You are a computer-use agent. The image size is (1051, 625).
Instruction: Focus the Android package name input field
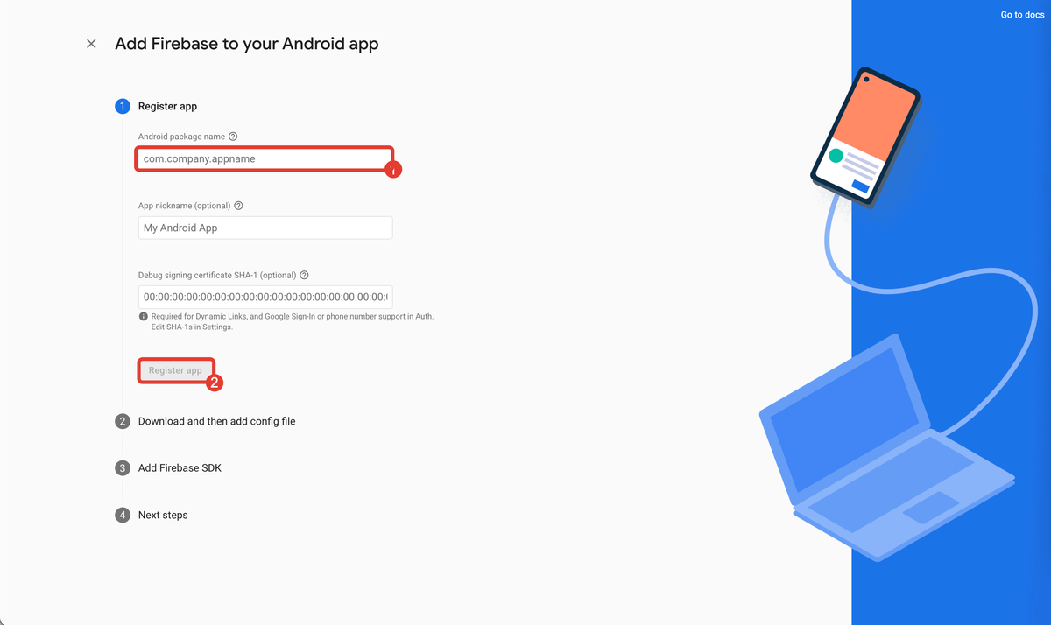[264, 158]
